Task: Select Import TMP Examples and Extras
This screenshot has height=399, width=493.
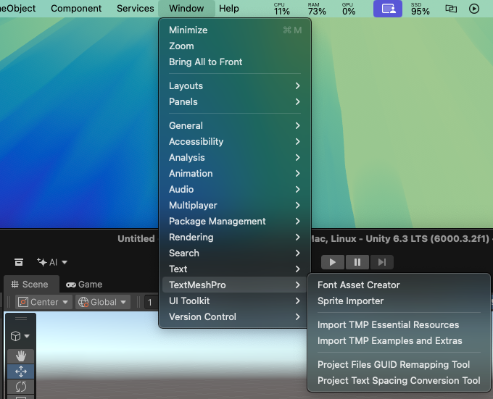Action: point(399,341)
